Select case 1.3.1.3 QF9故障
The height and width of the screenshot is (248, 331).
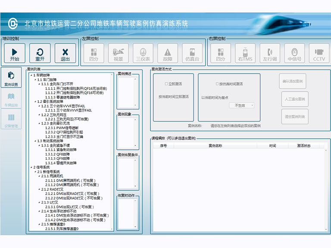(57, 158)
